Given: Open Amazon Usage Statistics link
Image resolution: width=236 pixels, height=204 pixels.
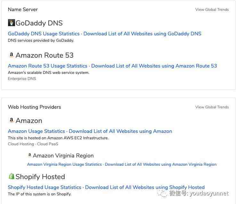Looking at the screenshot, I should (x=36, y=131).
